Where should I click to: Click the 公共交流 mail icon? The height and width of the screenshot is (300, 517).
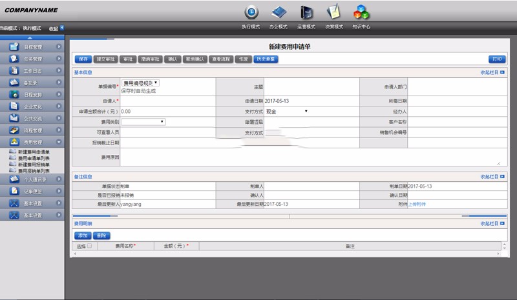coord(14,118)
